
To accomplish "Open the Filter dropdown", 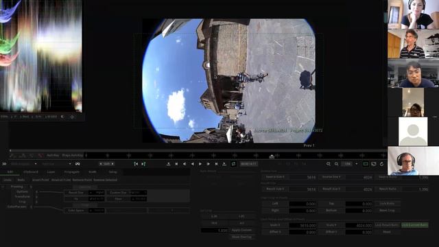I will coord(139,199).
